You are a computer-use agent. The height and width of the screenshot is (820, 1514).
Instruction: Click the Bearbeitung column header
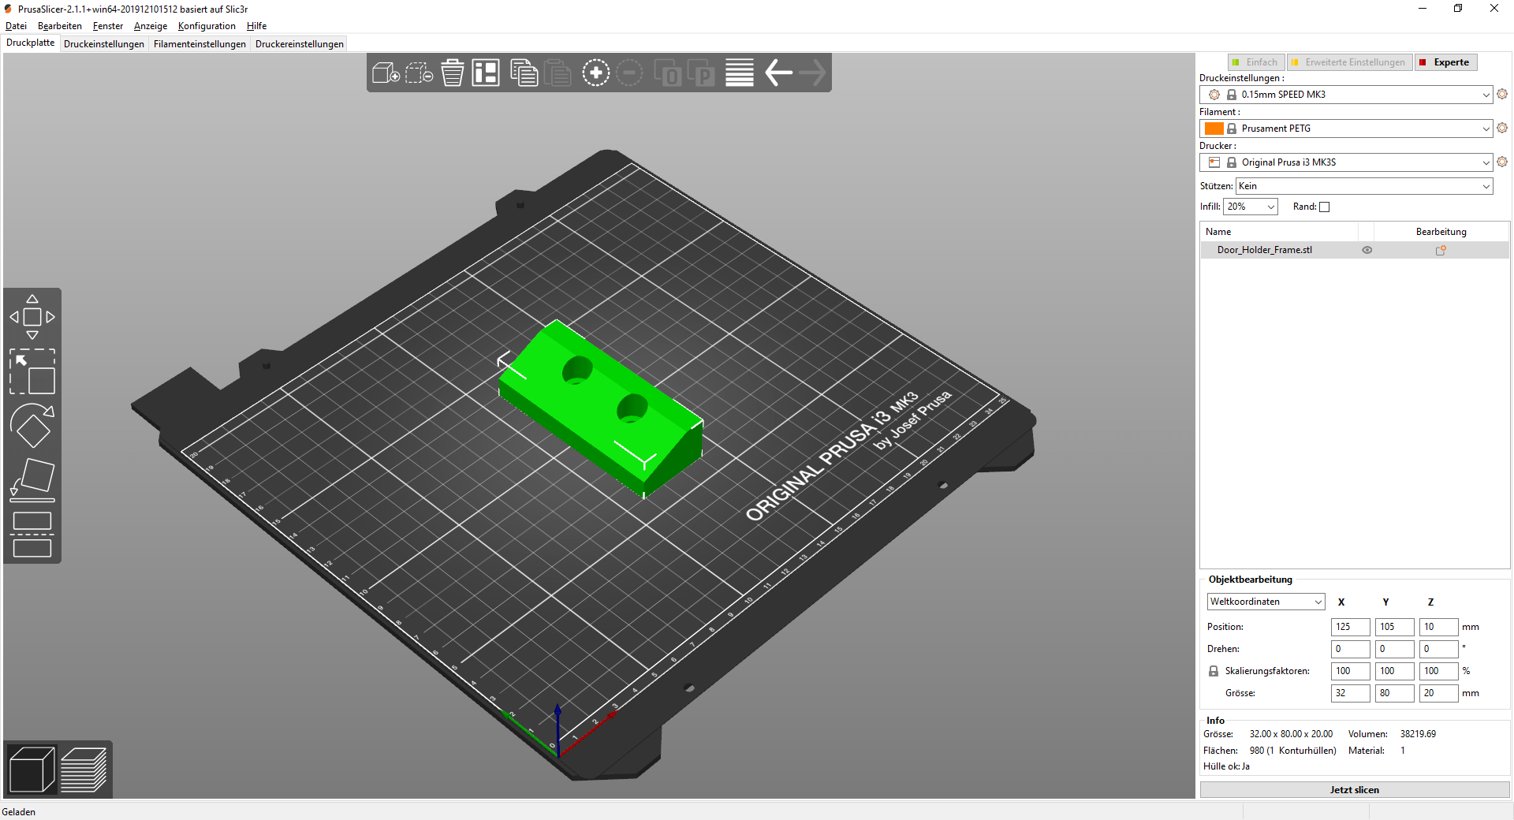coord(1441,232)
